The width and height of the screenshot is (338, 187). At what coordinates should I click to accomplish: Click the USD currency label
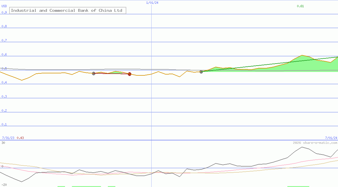coord(4,6)
